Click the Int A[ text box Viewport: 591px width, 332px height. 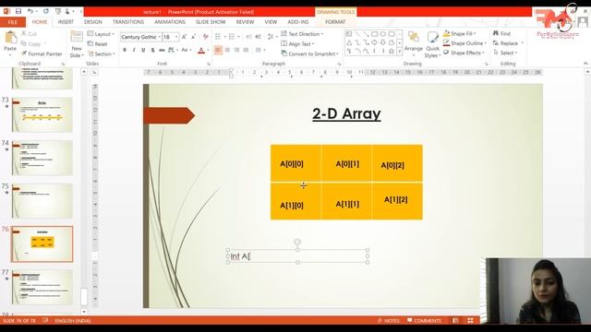click(x=297, y=256)
